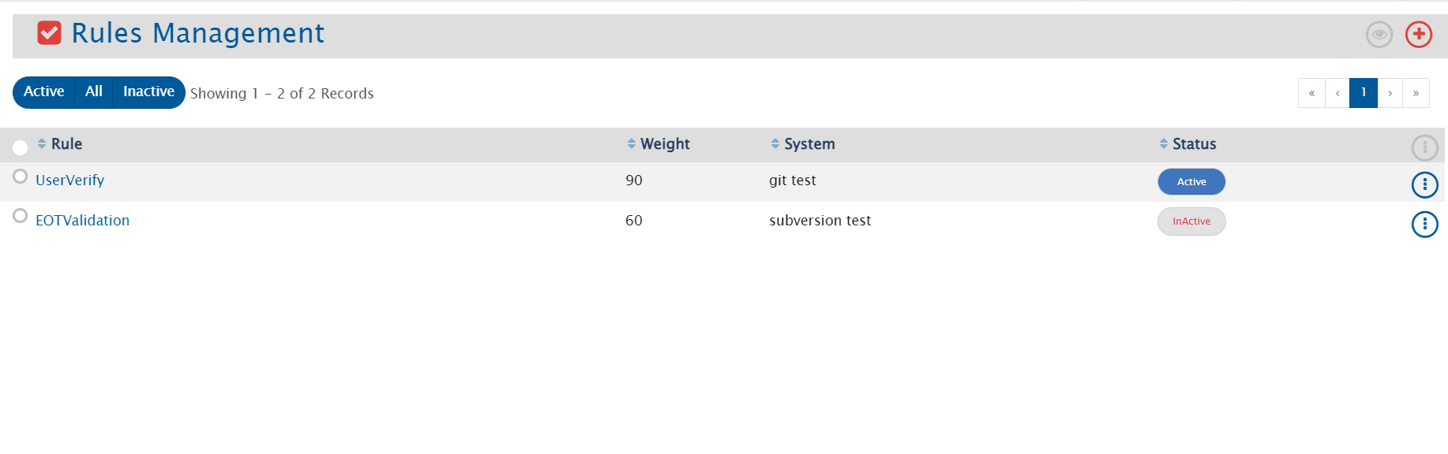The width and height of the screenshot is (1448, 454).
Task: Open the UserVerify rule link
Action: point(70,180)
